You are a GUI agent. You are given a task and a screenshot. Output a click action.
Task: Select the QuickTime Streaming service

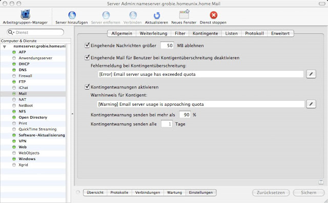[33, 129]
